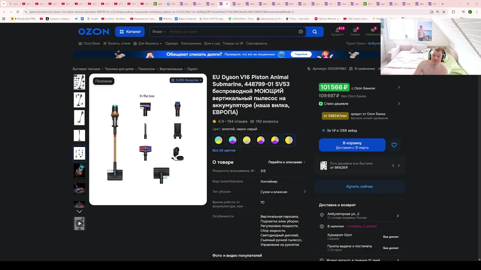Open the от 3 683 ₽/мес credit offer
The image size is (481, 270).
[335, 116]
